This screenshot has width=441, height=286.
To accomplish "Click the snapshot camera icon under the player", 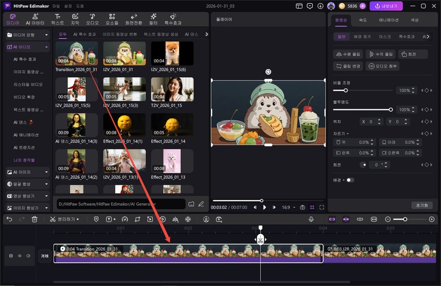I will [302, 207].
